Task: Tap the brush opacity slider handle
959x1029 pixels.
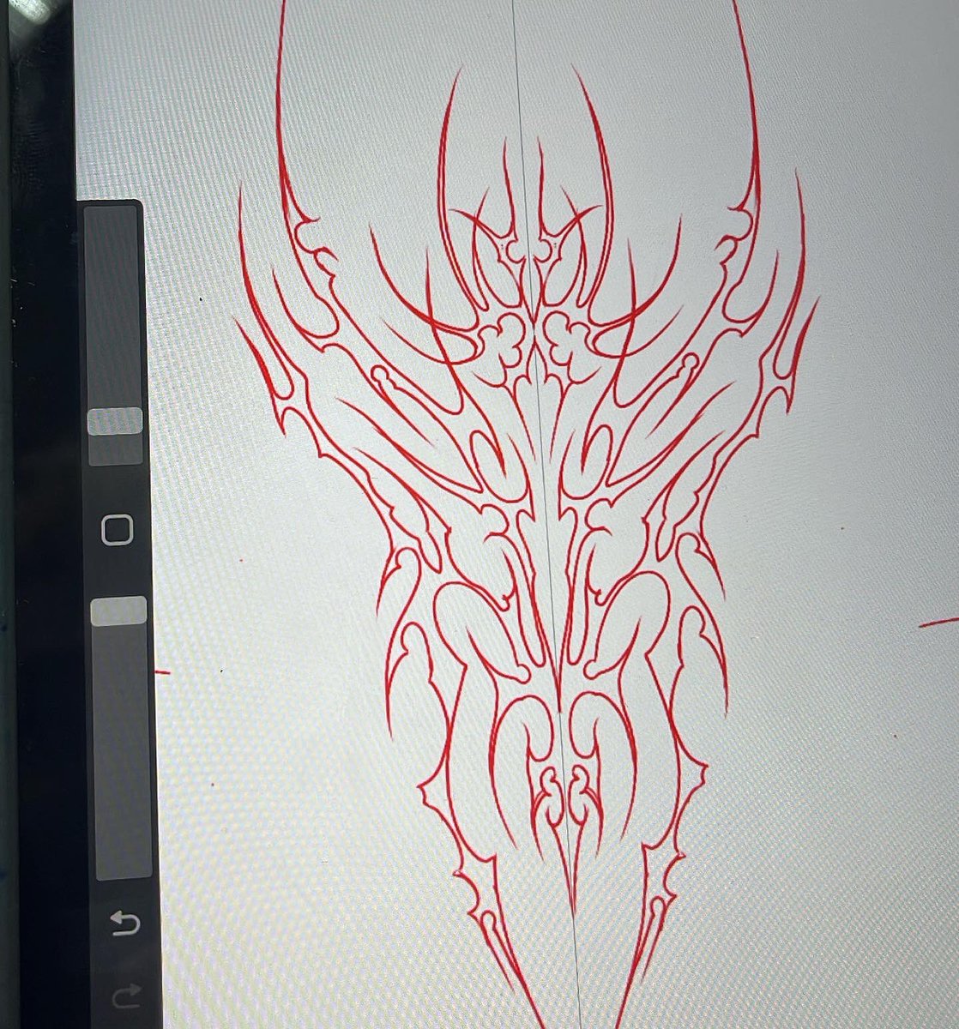Action: point(118,611)
